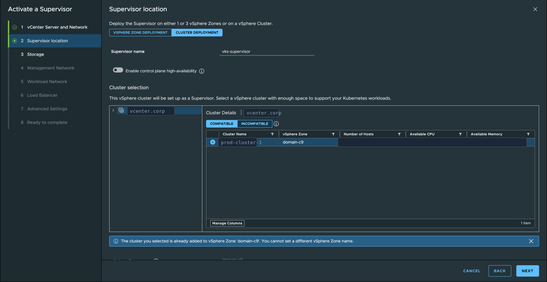Click the domain-c9 vSphere Zone cell
Image resolution: width=547 pixels, height=282 pixels.
pos(293,142)
